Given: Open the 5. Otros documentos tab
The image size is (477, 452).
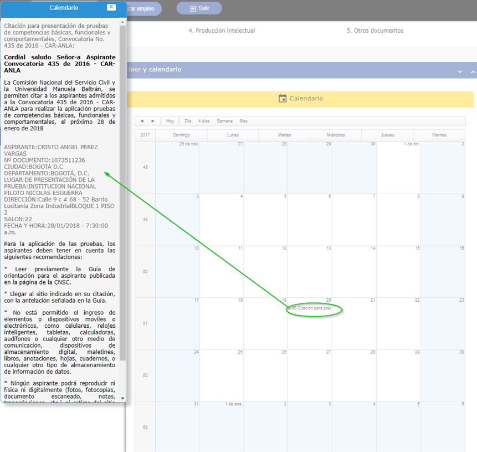Looking at the screenshot, I should (x=375, y=31).
